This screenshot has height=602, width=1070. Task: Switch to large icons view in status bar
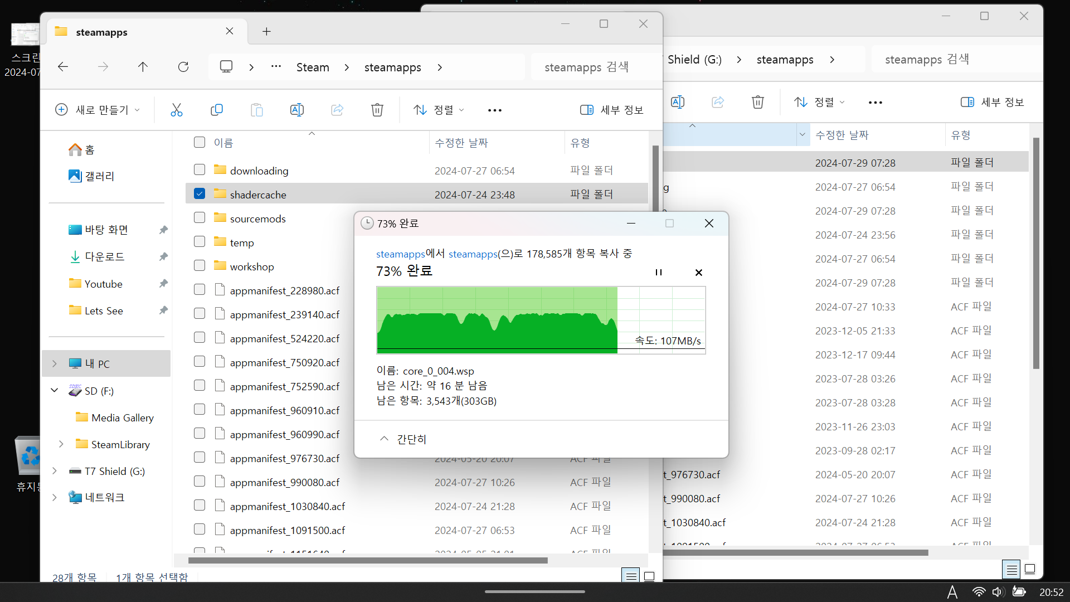point(649,576)
